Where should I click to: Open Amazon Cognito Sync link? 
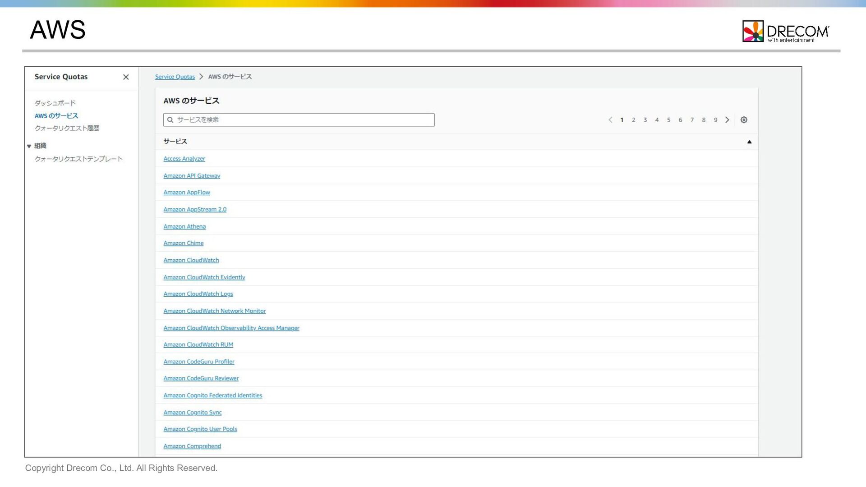pos(193,413)
